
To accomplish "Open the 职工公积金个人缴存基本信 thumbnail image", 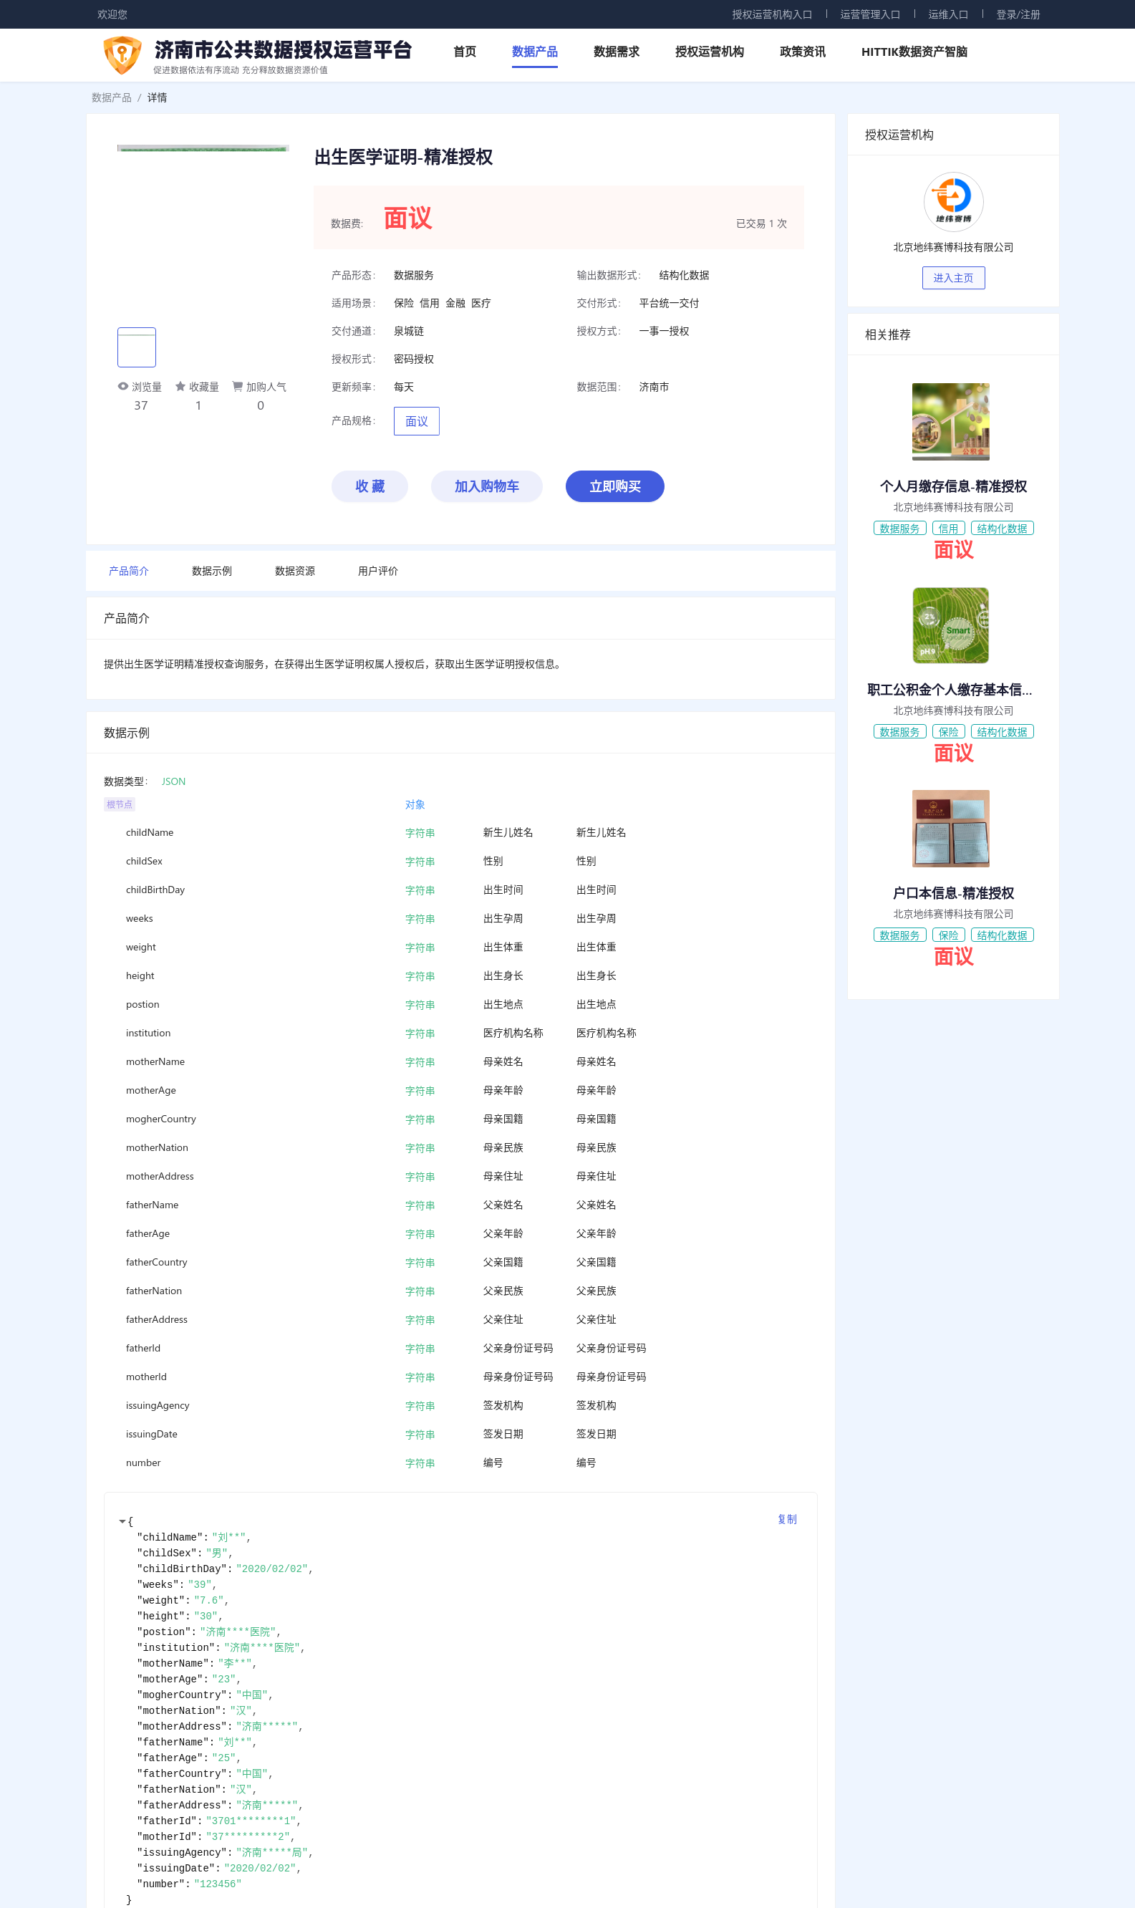I will [x=951, y=625].
